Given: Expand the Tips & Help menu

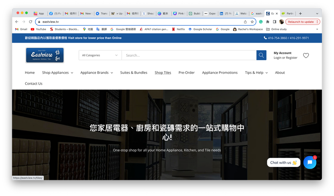Looking at the screenshot, I should click(x=257, y=73).
